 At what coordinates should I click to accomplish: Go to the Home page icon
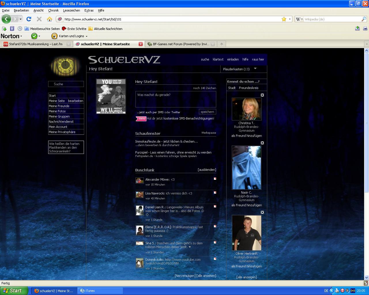click(50, 19)
